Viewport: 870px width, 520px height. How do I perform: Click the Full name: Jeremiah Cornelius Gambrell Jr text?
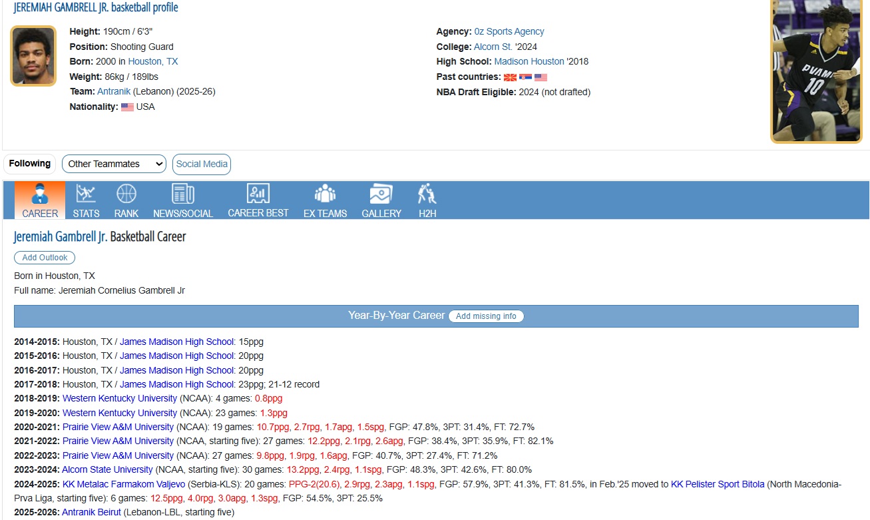point(100,290)
